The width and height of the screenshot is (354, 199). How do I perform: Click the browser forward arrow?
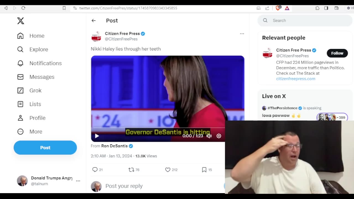15,8
